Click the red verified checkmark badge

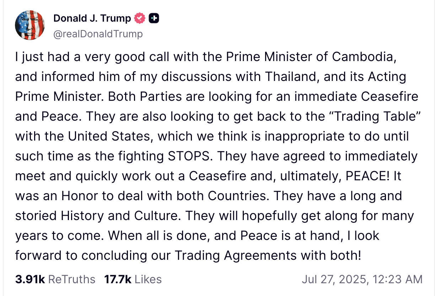[140, 18]
